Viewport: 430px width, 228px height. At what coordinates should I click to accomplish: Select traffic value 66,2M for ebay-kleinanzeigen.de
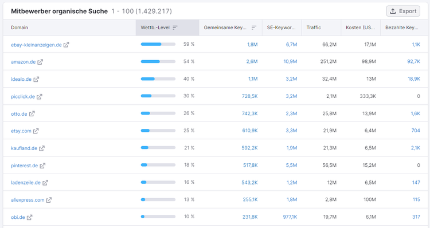coord(329,44)
